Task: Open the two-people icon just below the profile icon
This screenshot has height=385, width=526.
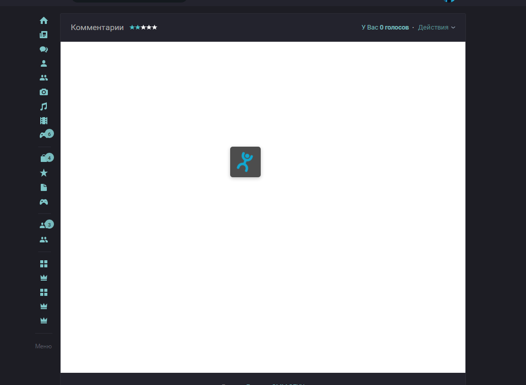Action: 44,78
